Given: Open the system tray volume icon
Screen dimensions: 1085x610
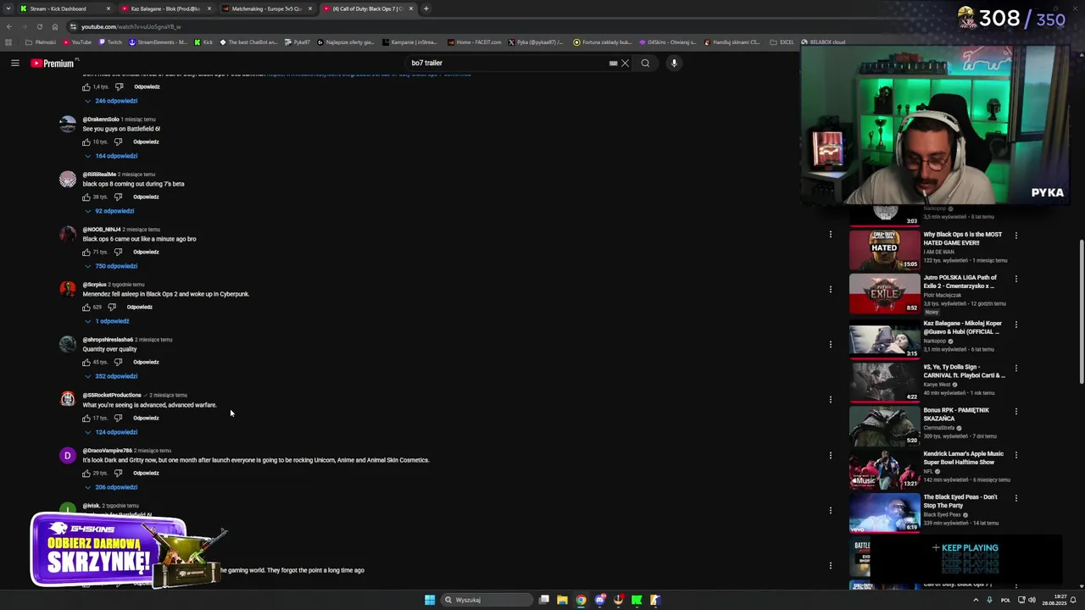Looking at the screenshot, I should [1032, 600].
